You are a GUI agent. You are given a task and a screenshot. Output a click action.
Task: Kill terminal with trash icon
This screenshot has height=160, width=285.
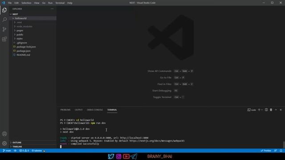(x=271, y=110)
